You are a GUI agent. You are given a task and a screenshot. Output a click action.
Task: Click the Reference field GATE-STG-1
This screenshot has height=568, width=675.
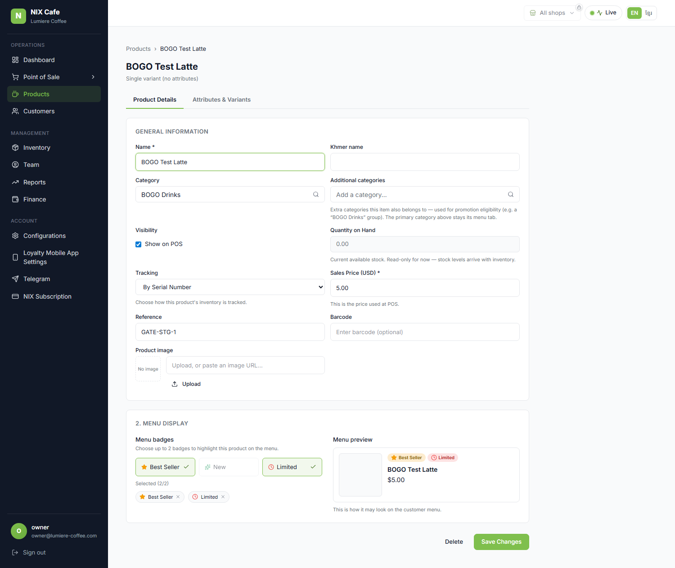point(230,332)
